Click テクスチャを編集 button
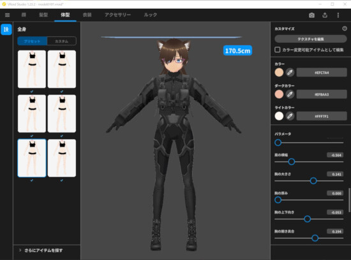The height and width of the screenshot is (260, 351). (311, 39)
